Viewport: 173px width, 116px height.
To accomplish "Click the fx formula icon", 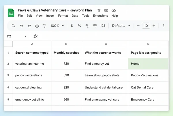I will pos(35,36).
